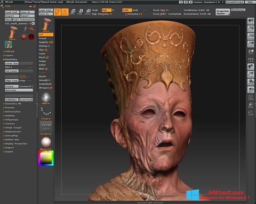This screenshot has width=256, height=204.
Task: Activate the orange Edit mode icon
Action: point(57,12)
